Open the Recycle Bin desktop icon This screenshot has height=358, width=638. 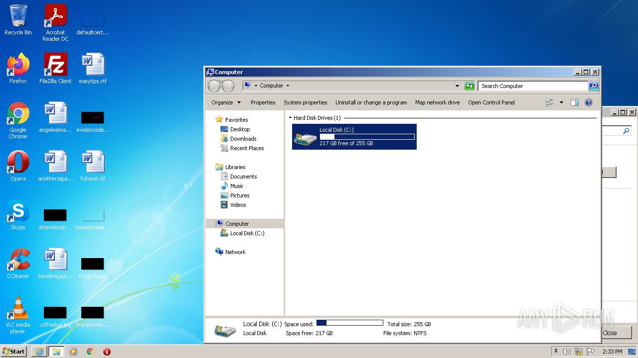pyautogui.click(x=18, y=20)
